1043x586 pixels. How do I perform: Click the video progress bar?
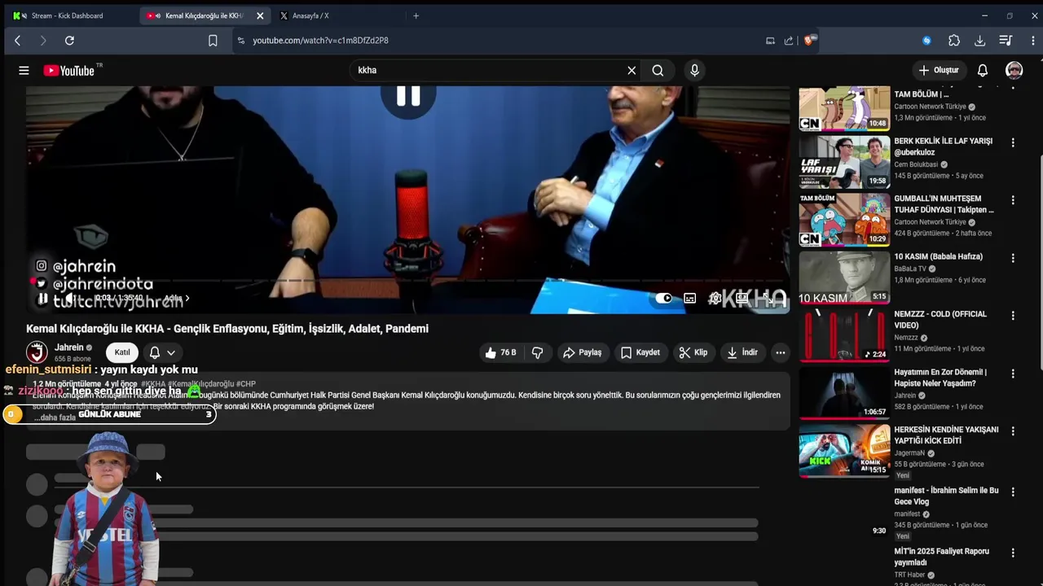point(407,282)
